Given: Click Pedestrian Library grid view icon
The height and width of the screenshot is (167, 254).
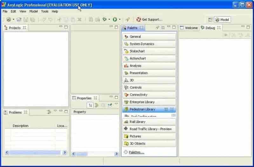Looking at the screenshot, I should [166, 109].
